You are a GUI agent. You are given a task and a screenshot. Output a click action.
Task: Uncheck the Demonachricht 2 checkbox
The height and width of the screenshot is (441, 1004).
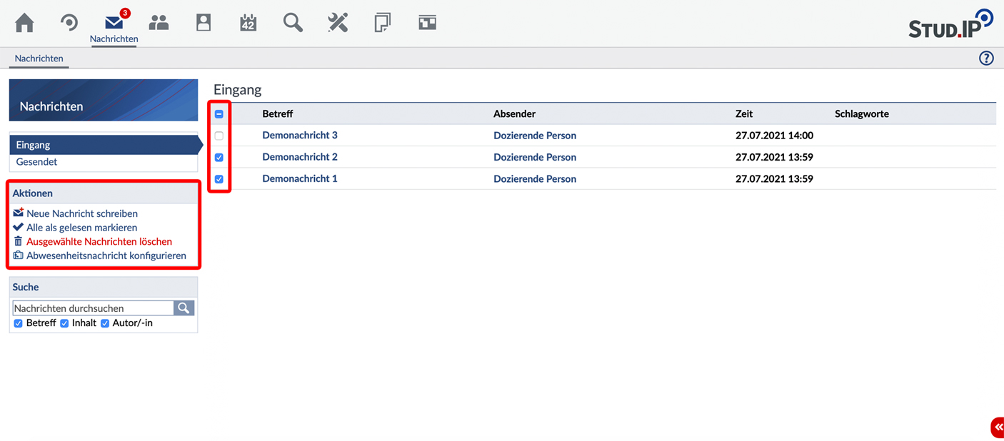tap(219, 158)
